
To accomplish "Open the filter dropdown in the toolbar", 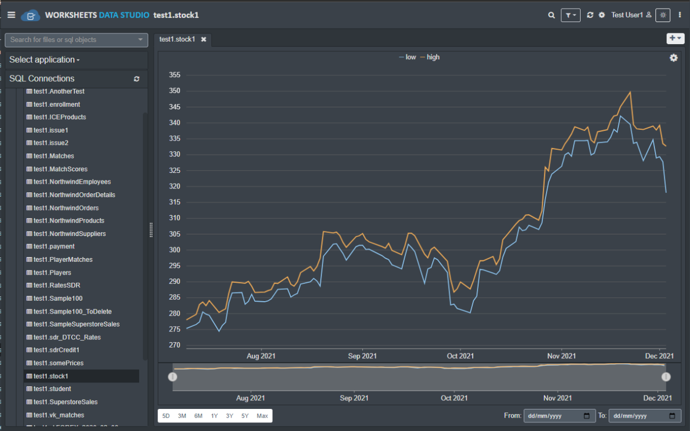I will 570,15.
